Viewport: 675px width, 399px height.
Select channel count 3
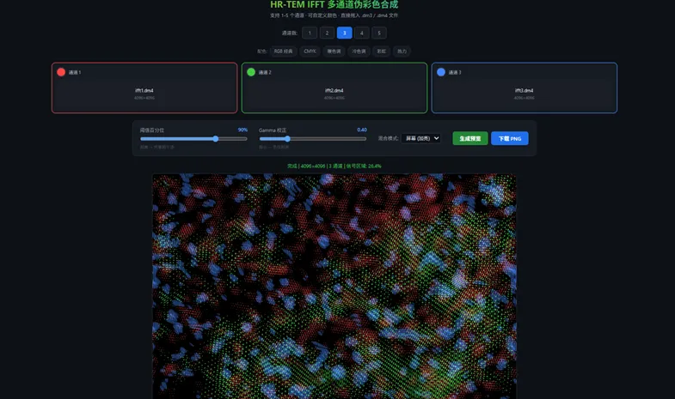345,33
